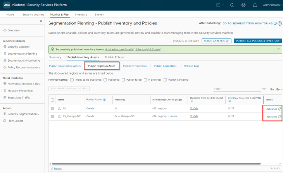Open the help question mark menu
Viewport: 283px width, 173px height.
(x=218, y=5)
